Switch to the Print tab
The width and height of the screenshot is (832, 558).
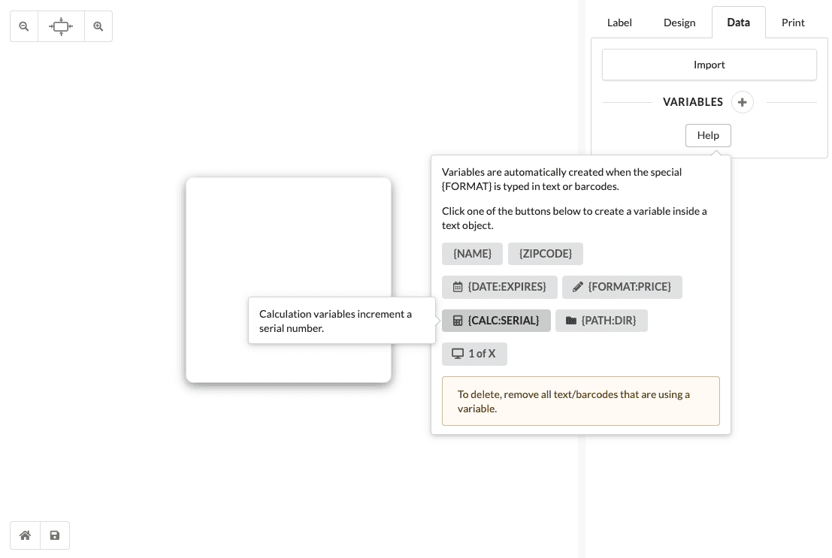793,23
